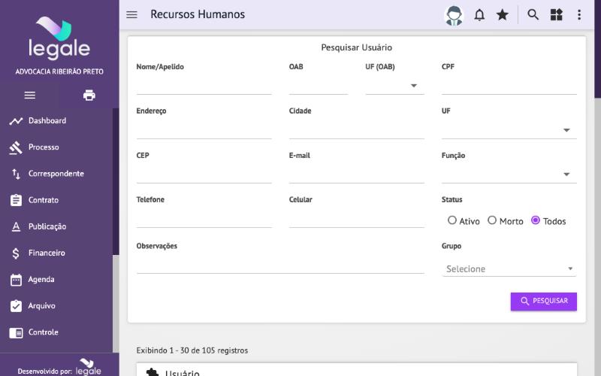Screen dimensions: 601x376
Task: Click the Publicação letter icon
Action: point(16,227)
